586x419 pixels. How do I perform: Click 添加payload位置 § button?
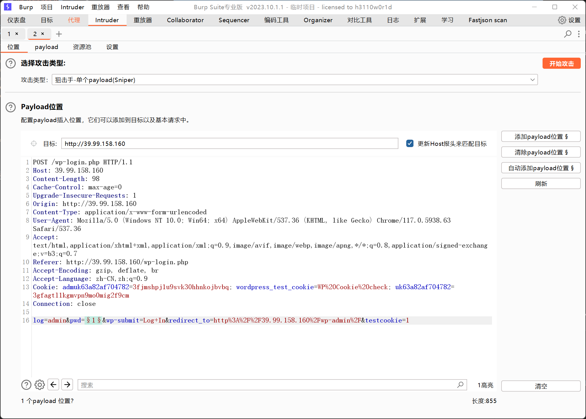tap(541, 137)
